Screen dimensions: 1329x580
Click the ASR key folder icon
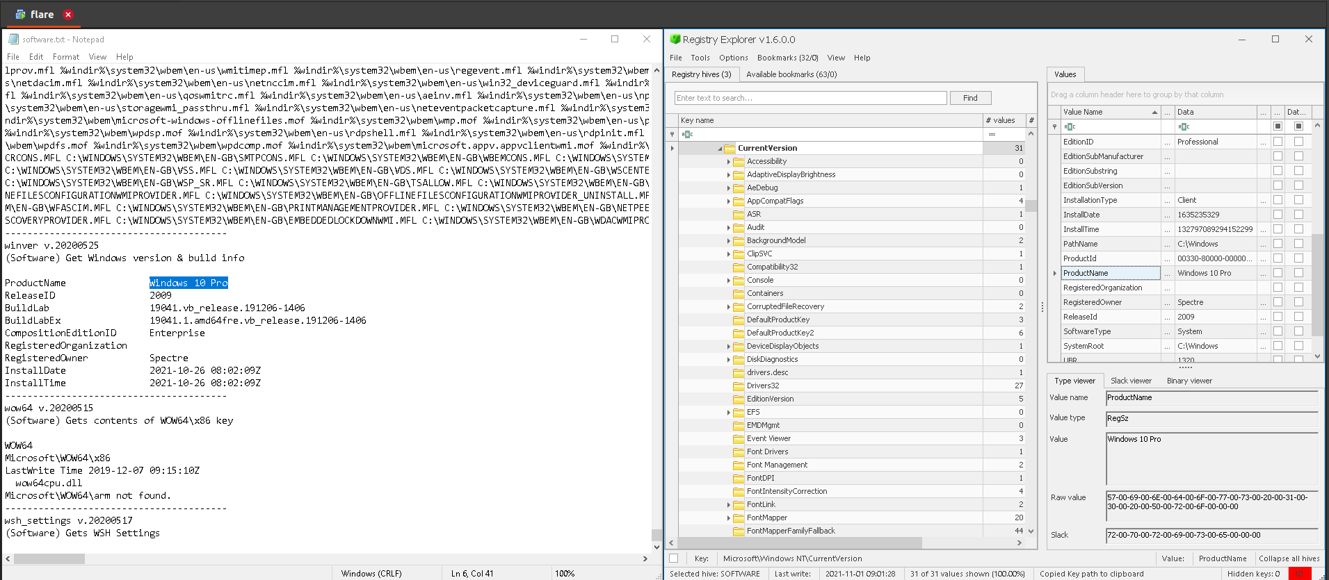[x=739, y=214]
